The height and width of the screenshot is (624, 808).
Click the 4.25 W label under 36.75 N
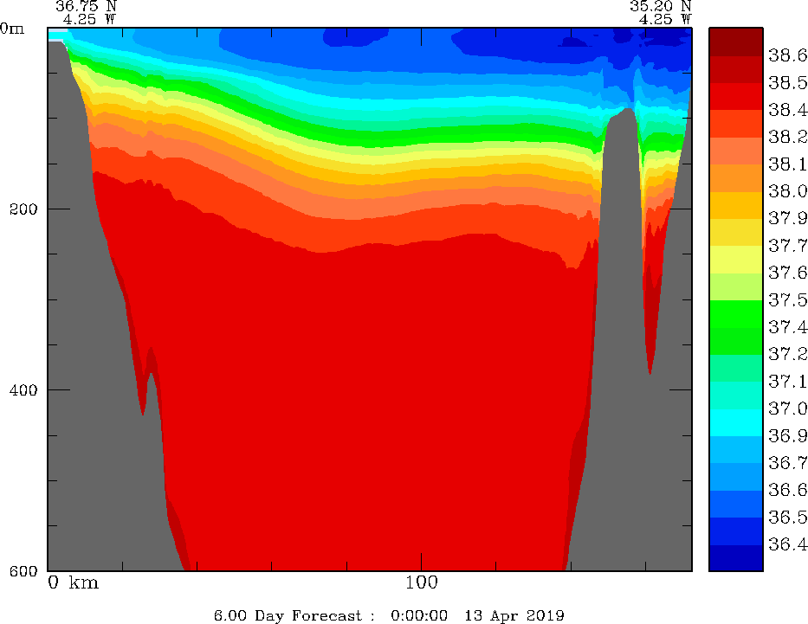pos(90,19)
